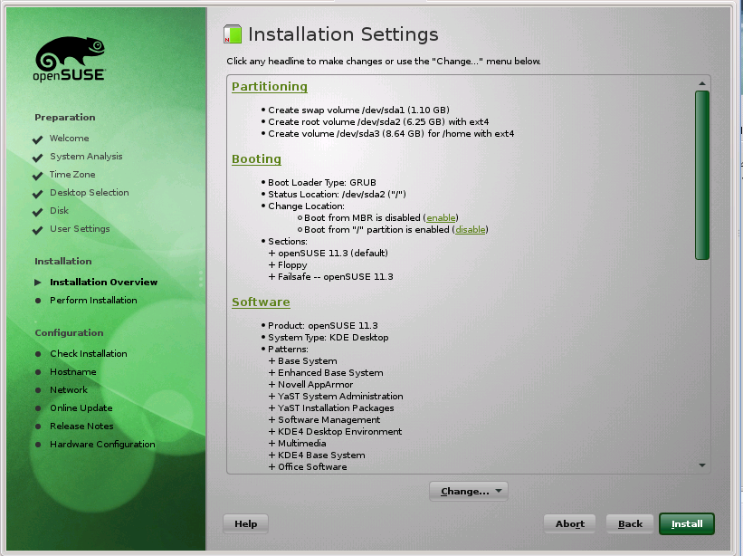Click the Perform Installation bullet marker
This screenshot has width=743, height=556.
(x=38, y=301)
